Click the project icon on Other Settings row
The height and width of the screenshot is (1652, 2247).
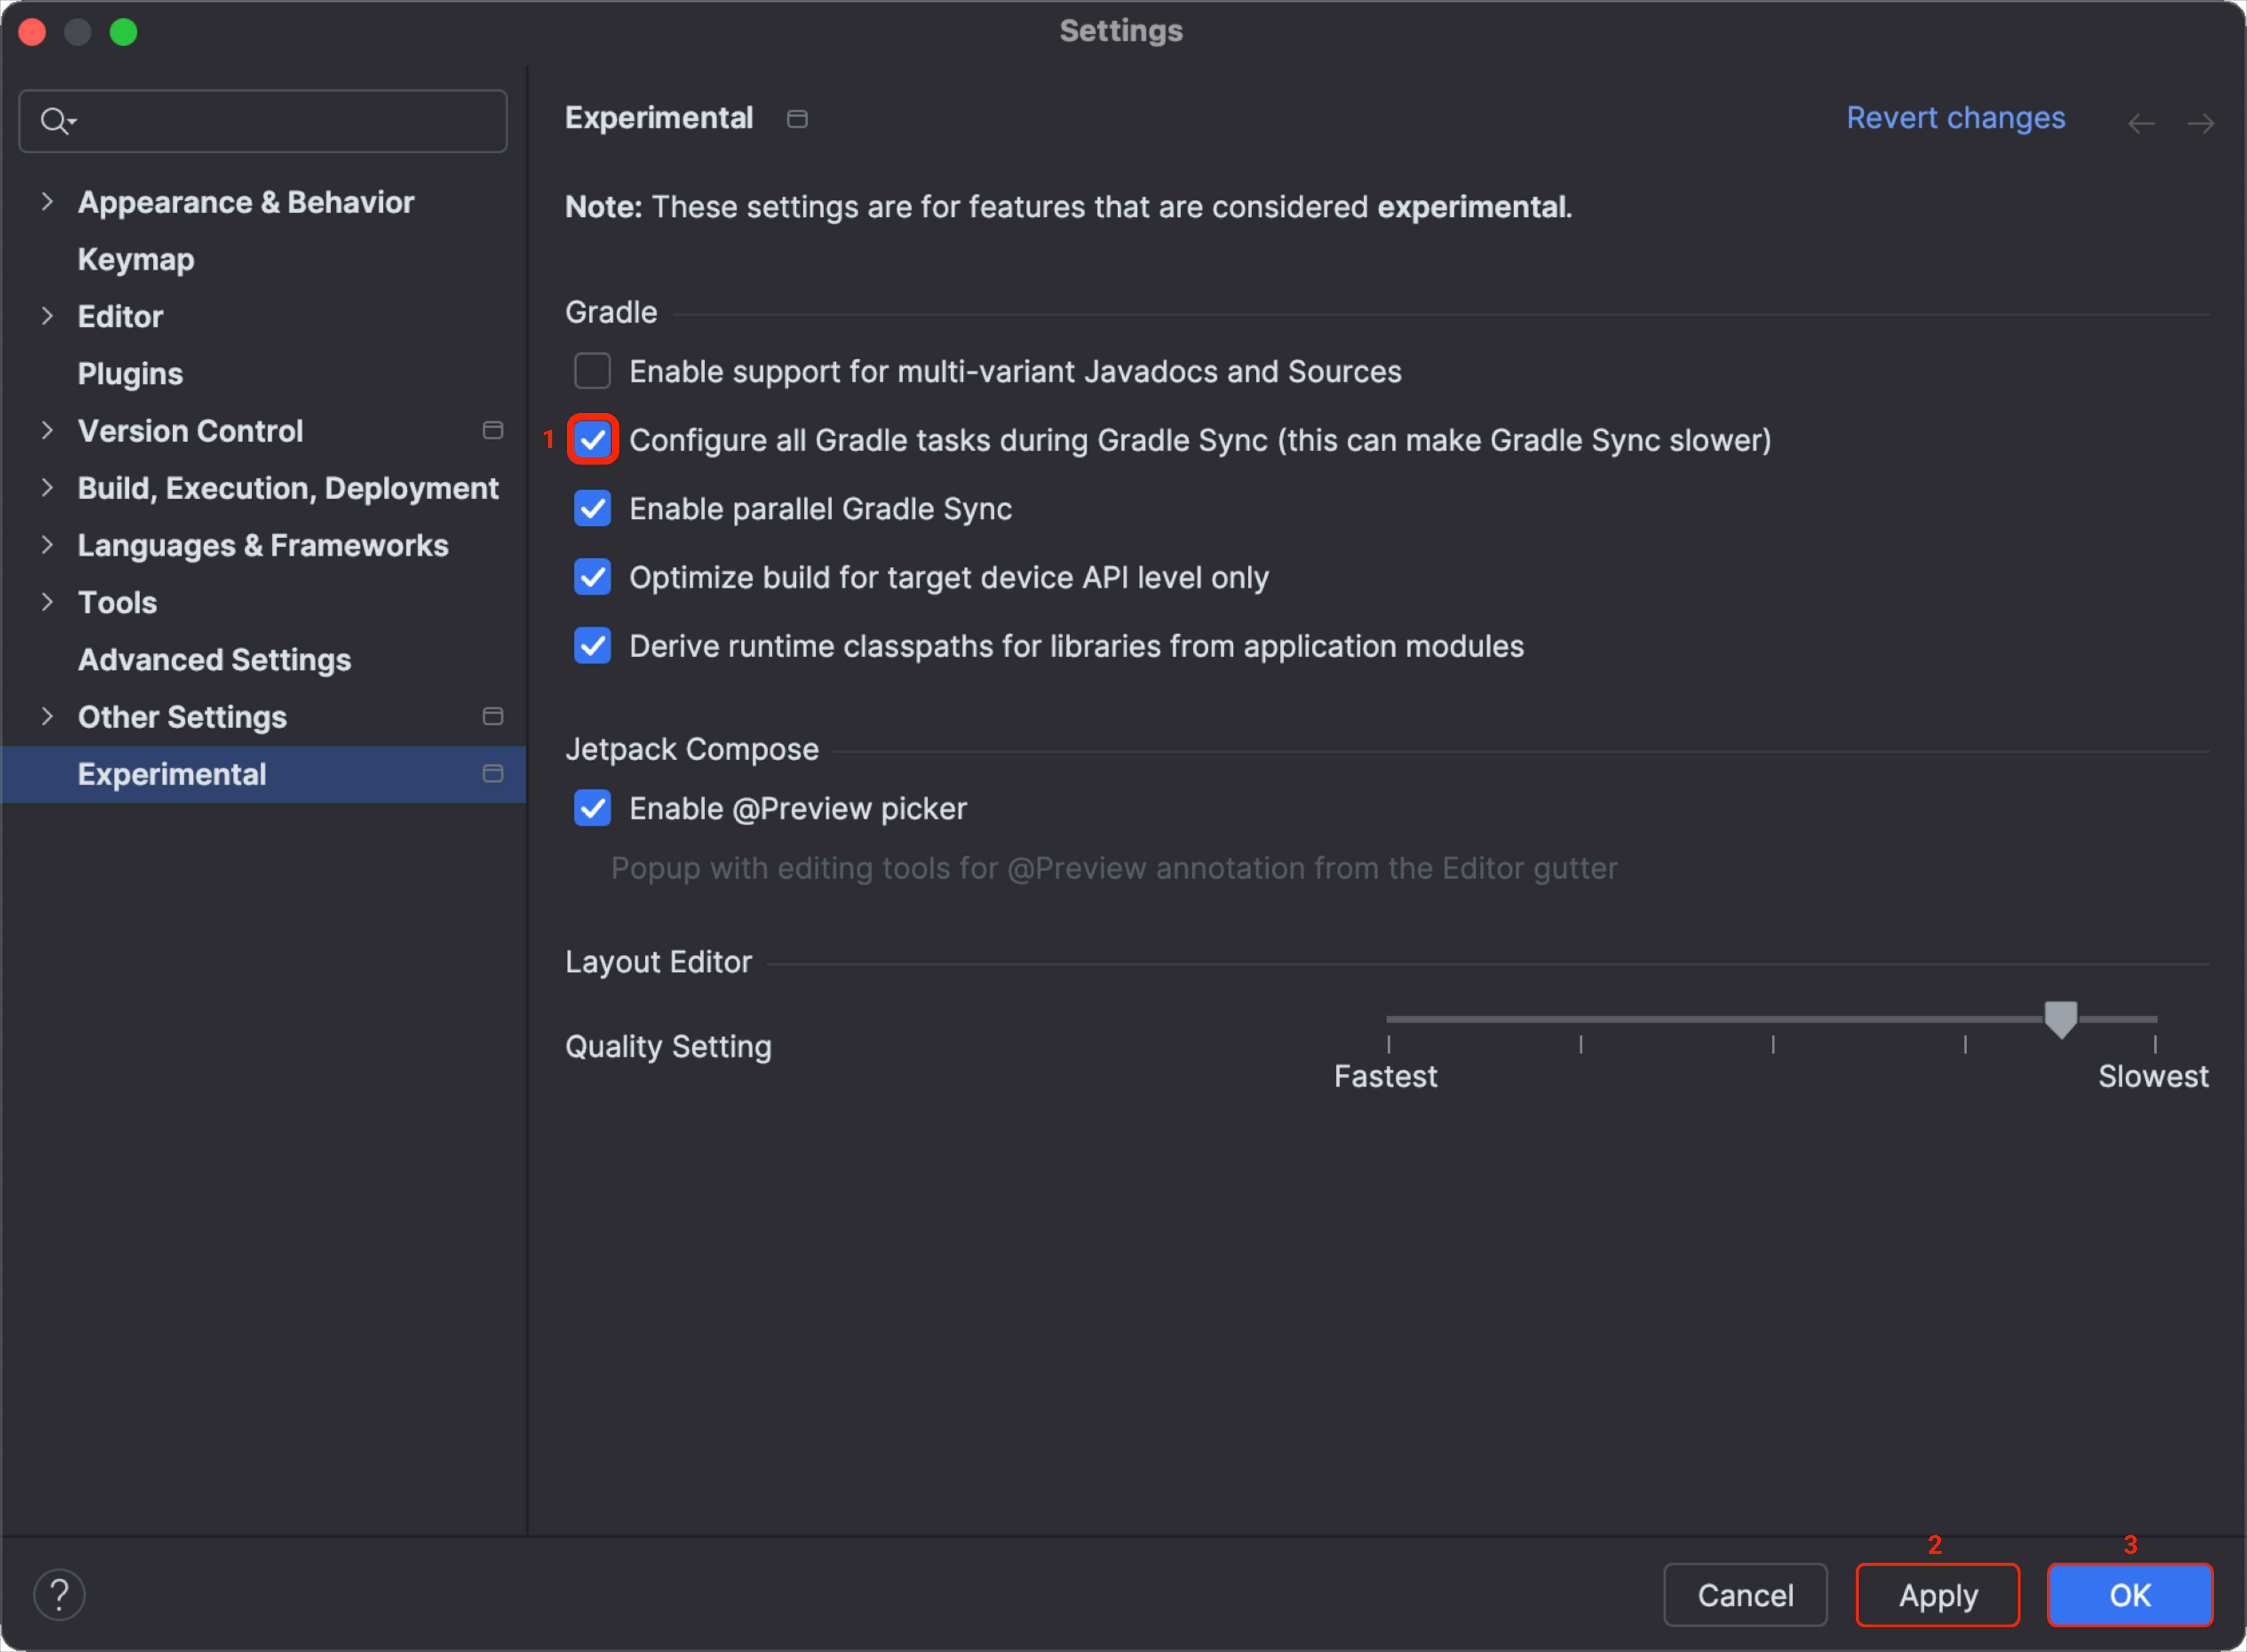(x=493, y=717)
